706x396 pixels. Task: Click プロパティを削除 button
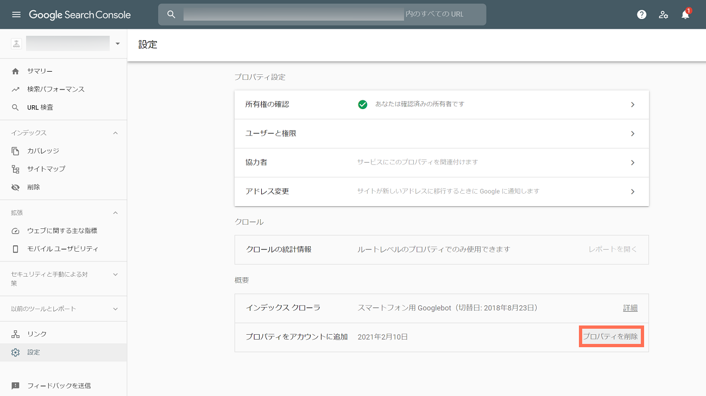[610, 337]
